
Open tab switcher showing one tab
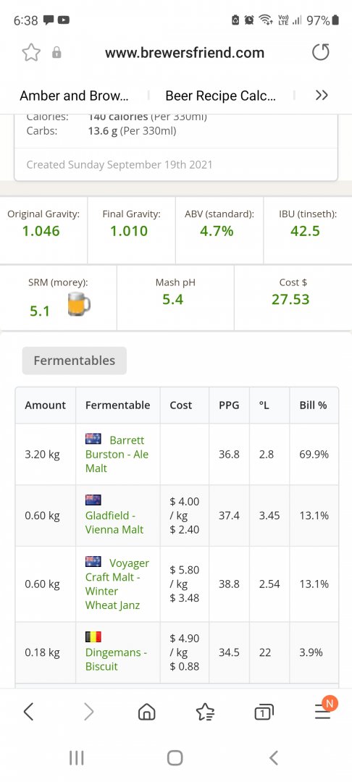click(264, 712)
